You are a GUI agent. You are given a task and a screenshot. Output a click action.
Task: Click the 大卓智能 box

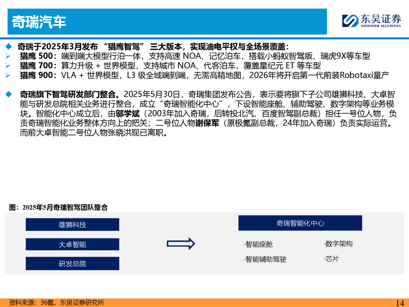point(72,244)
